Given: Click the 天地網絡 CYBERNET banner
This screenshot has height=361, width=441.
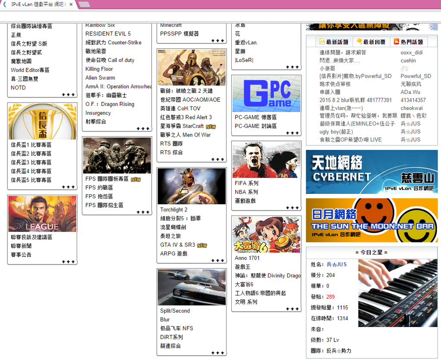Looking at the screenshot, I should pos(371,171).
